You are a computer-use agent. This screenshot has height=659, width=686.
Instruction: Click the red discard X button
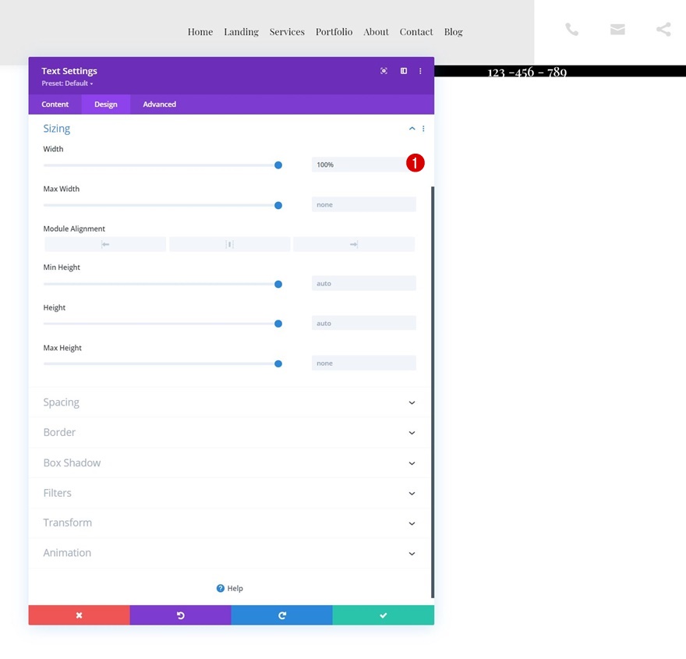click(80, 615)
